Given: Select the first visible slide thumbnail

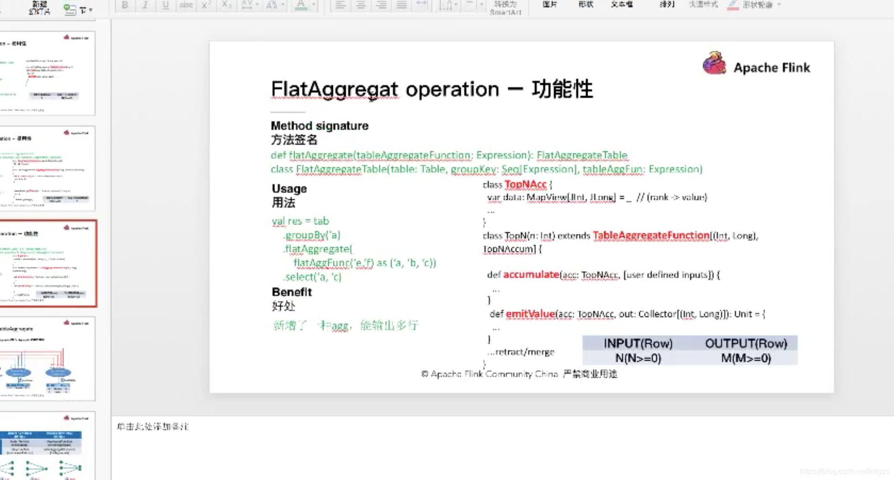Looking at the screenshot, I should click(47, 73).
